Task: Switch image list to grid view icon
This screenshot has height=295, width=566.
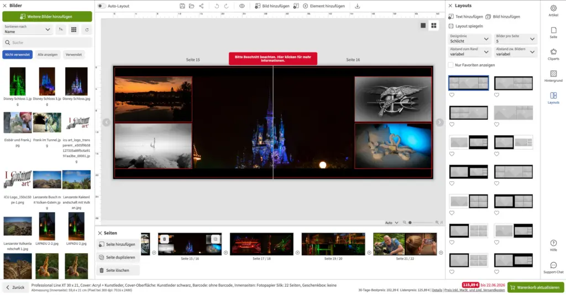Action: 74,30
